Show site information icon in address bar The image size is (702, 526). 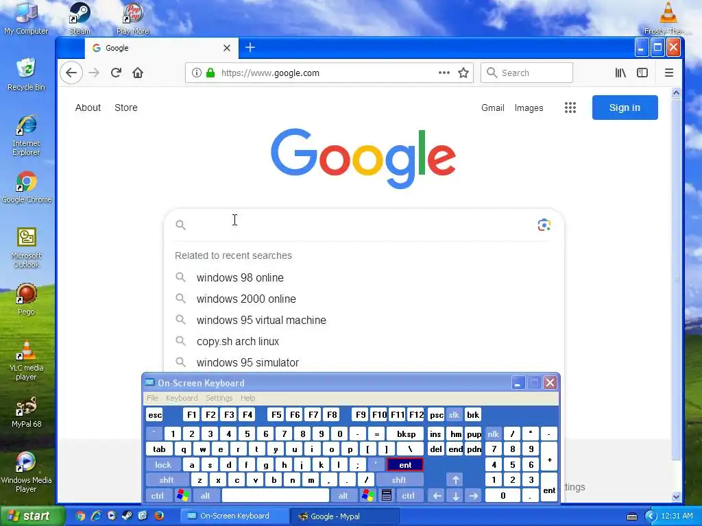tap(197, 73)
